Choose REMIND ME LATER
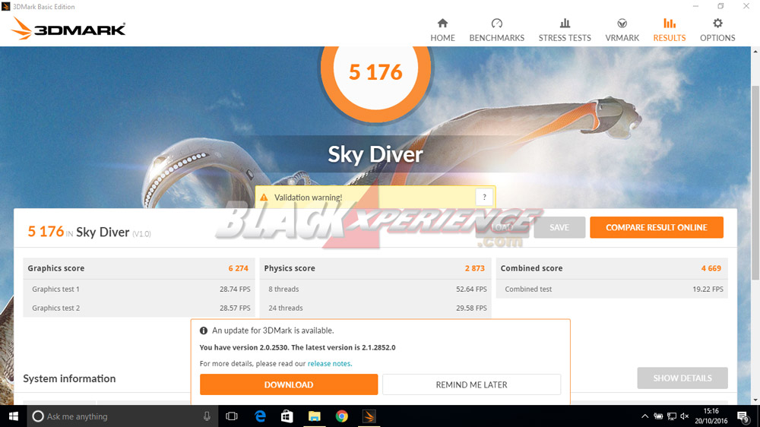This screenshot has width=760, height=427. [471, 384]
